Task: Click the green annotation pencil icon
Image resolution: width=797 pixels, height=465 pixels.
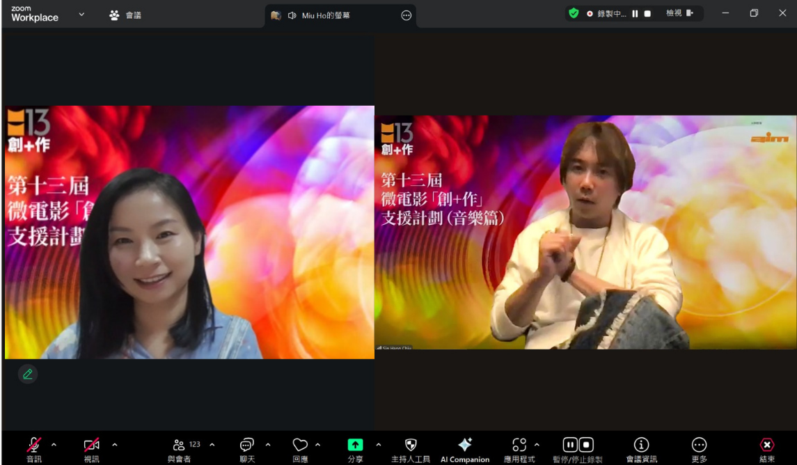Action: point(28,374)
